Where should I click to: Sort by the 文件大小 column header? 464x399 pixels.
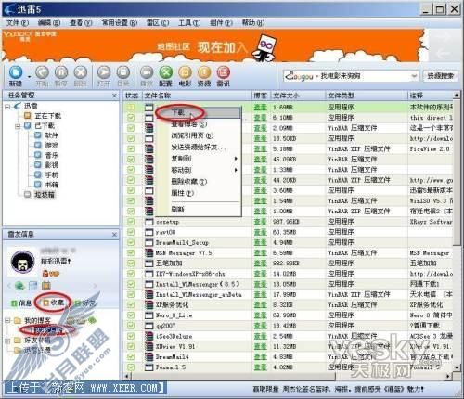click(x=298, y=96)
